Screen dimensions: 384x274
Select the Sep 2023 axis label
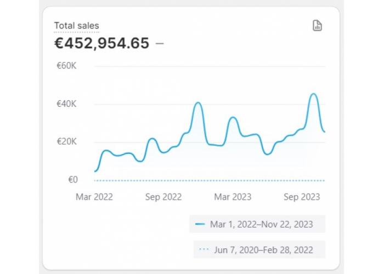pyautogui.click(x=302, y=197)
